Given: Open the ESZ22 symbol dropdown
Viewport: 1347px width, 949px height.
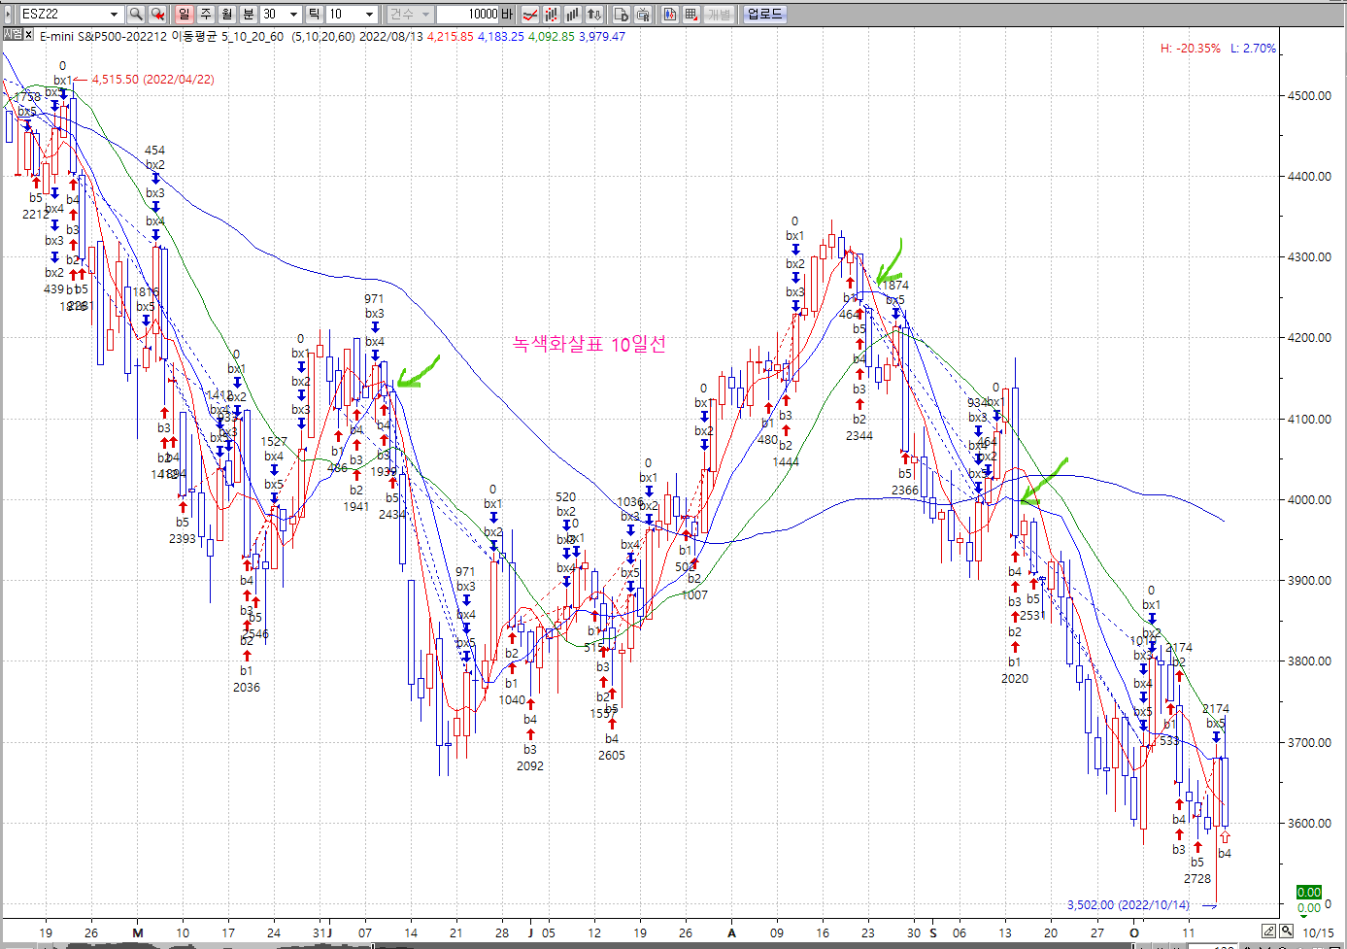Looking at the screenshot, I should pos(114,14).
